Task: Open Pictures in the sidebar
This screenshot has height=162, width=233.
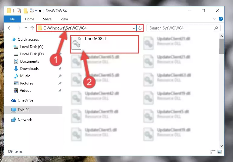Action: pyautogui.click(x=27, y=83)
